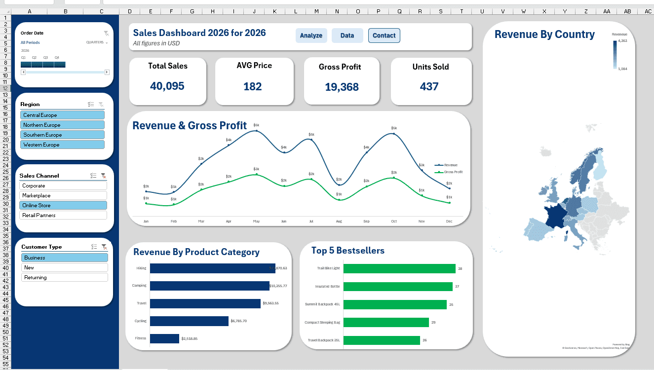Screen dimensions: 654x370
Task: Click the Total Sales value 40,095
Action: click(167, 86)
